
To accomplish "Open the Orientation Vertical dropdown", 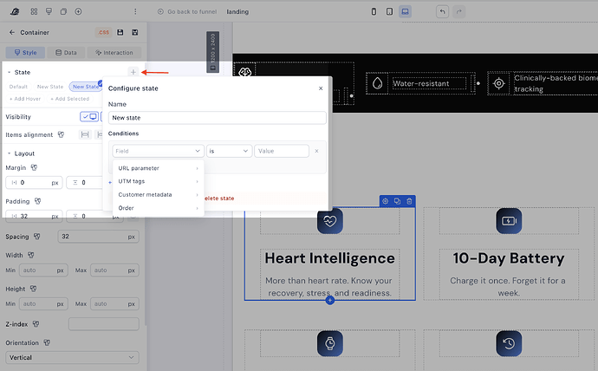I will [x=72, y=357].
